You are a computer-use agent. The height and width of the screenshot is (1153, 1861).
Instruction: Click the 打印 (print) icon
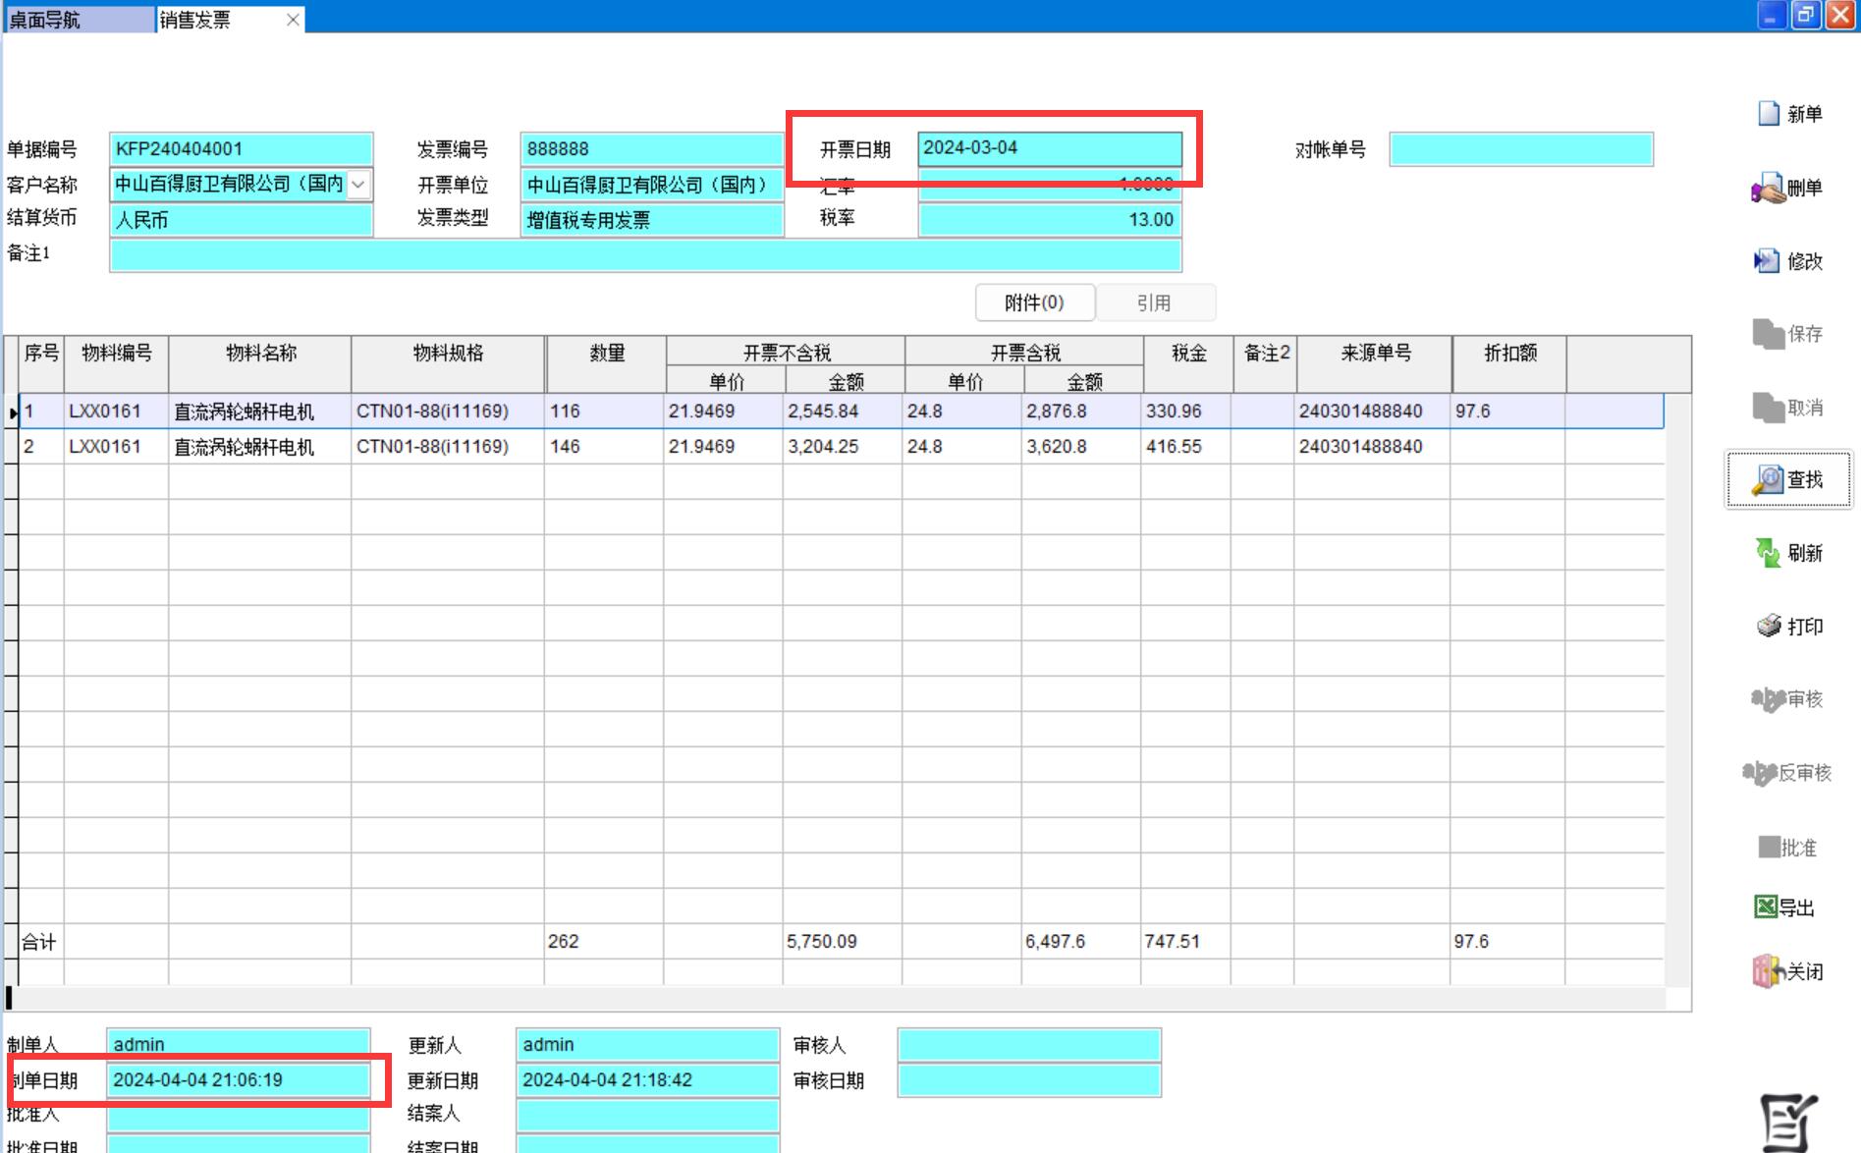coord(1769,626)
